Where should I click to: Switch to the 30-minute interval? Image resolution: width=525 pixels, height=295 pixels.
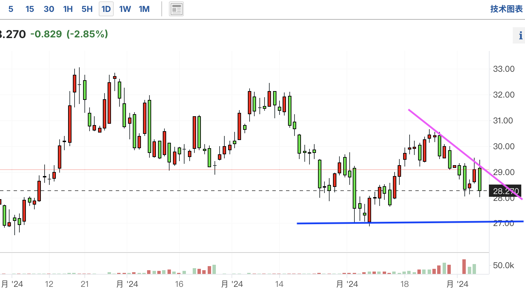coord(49,9)
